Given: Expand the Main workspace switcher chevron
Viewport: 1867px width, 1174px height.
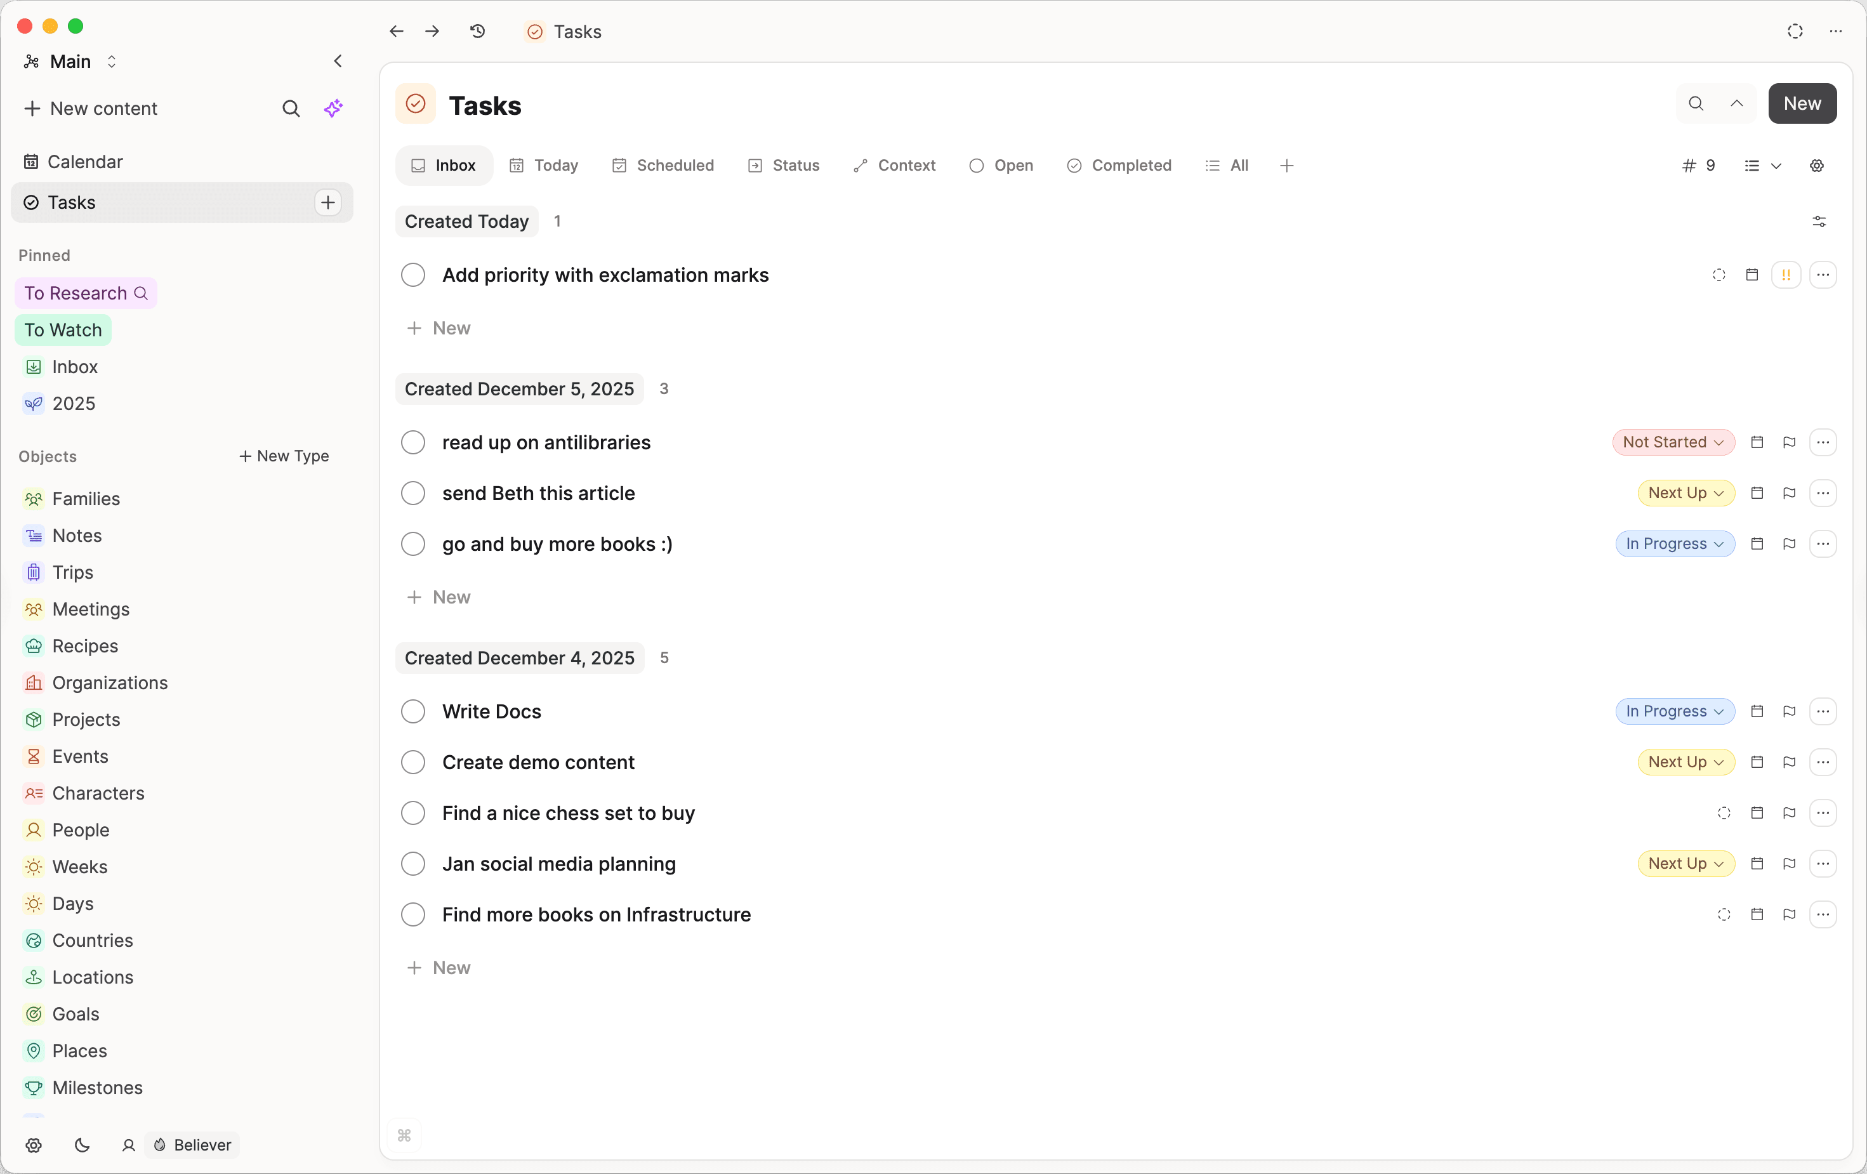Looking at the screenshot, I should pyautogui.click(x=112, y=62).
